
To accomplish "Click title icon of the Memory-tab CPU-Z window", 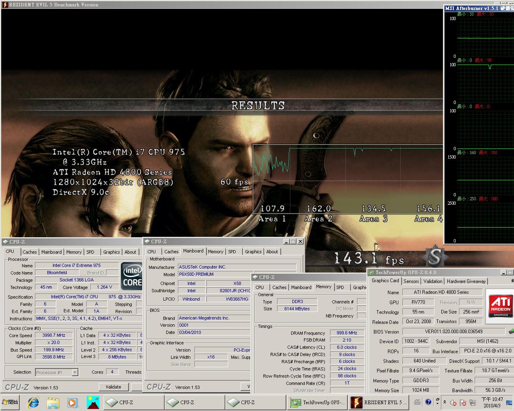I will (255, 277).
